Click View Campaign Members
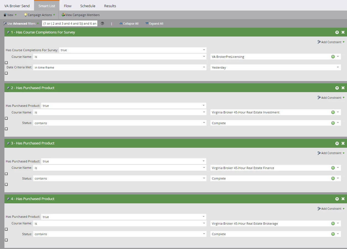This screenshot has height=249, width=347. coord(81,15)
